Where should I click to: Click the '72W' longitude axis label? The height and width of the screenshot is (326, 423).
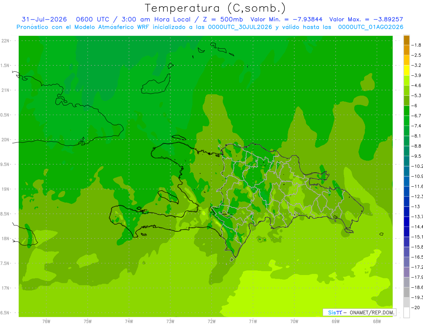211,321
